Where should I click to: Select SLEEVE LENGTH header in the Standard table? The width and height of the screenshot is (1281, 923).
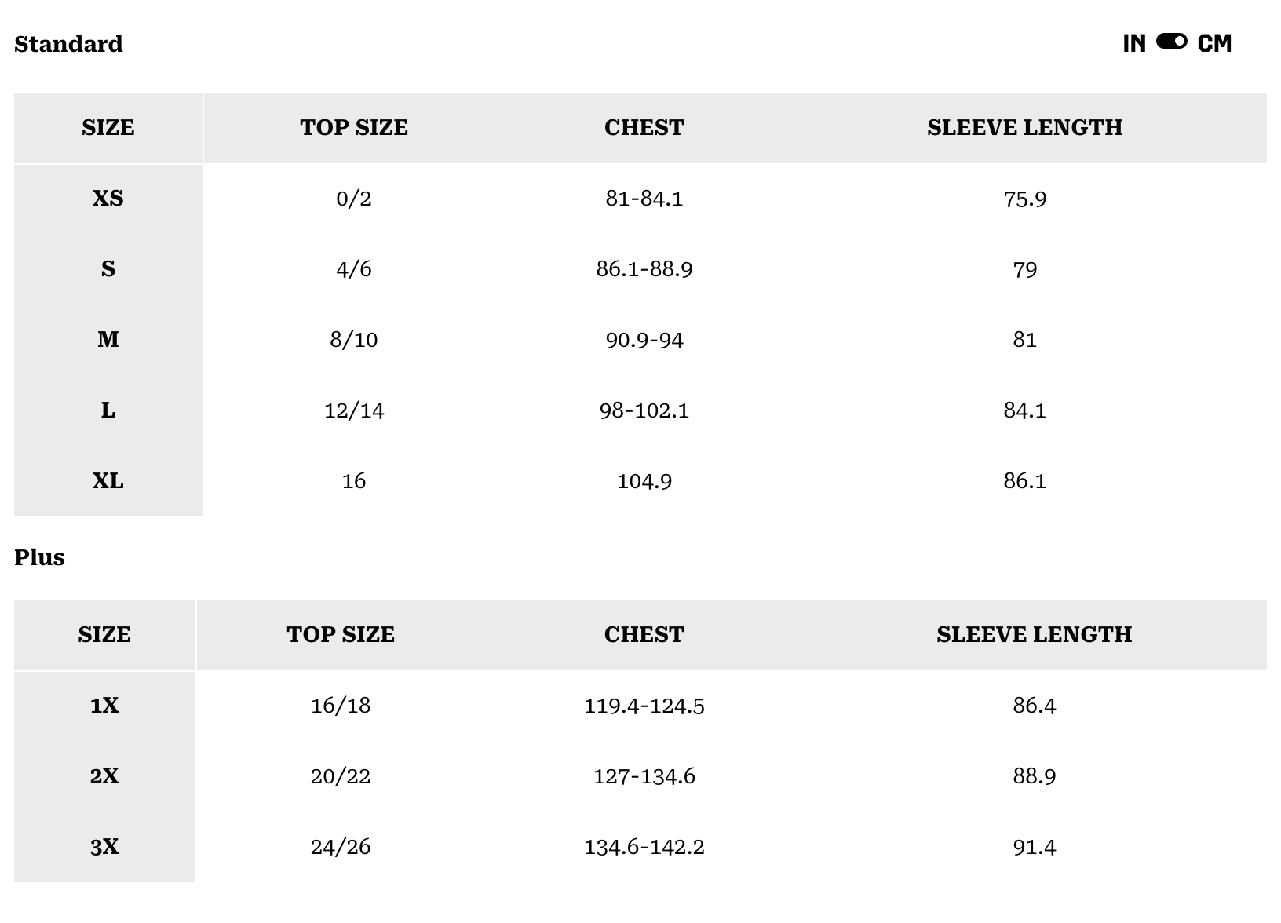pyautogui.click(x=1024, y=128)
